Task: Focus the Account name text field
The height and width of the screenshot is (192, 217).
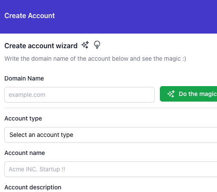Action: (x=111, y=169)
